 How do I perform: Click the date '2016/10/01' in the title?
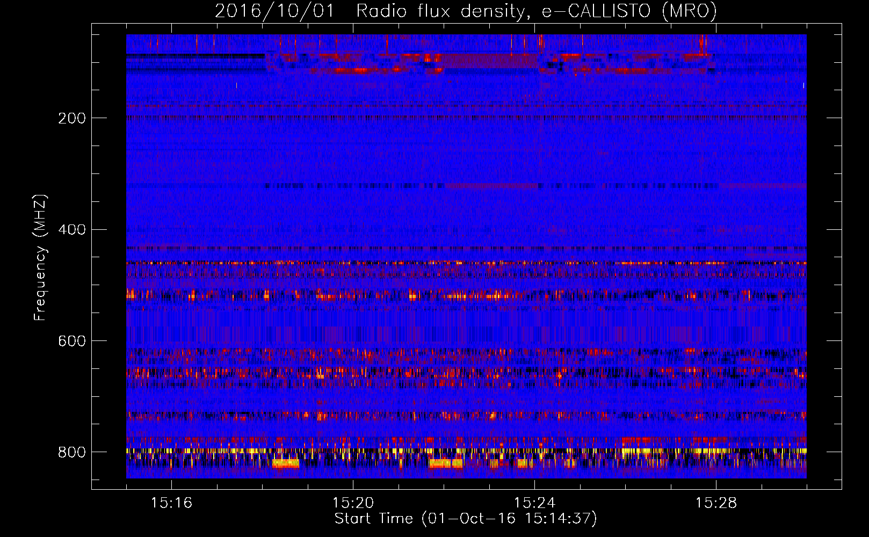tap(274, 11)
